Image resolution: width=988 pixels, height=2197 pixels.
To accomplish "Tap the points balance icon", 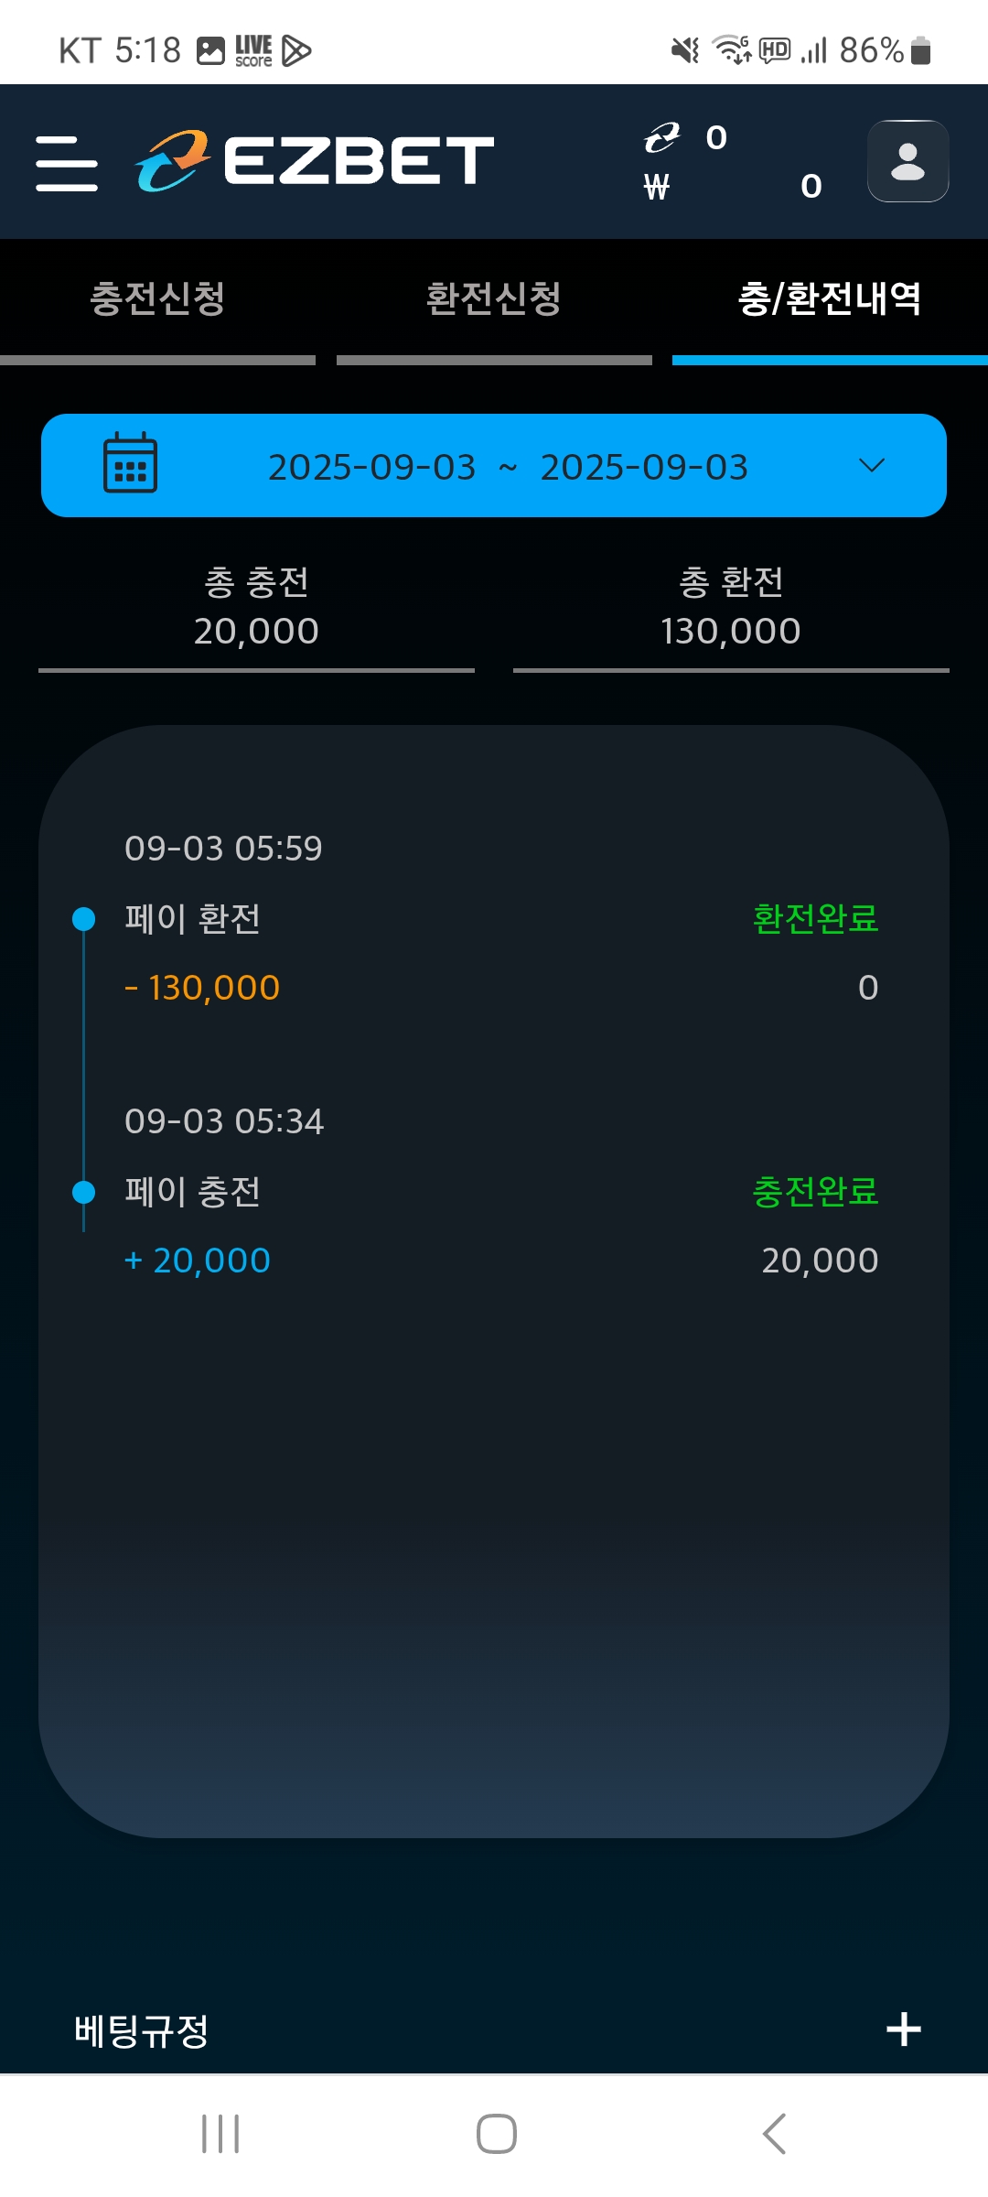I will 661,137.
